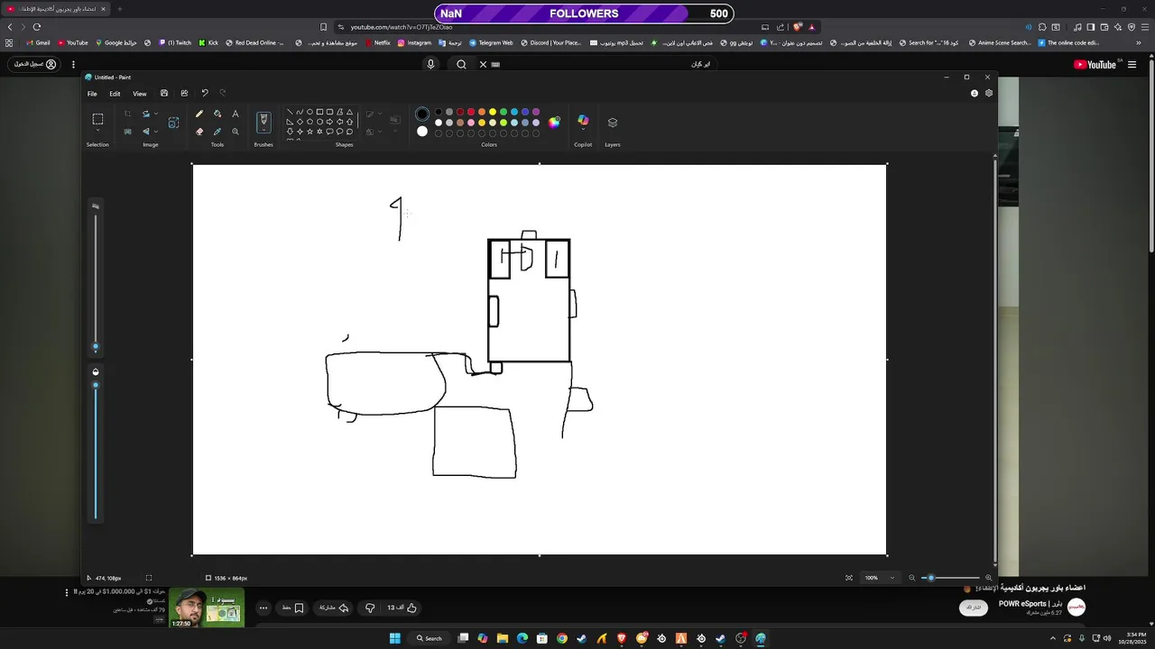Pick the yellow color swatch

(x=492, y=112)
